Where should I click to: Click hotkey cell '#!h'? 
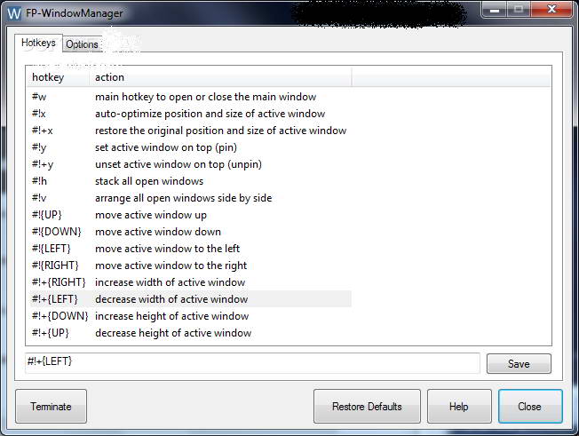(x=39, y=181)
